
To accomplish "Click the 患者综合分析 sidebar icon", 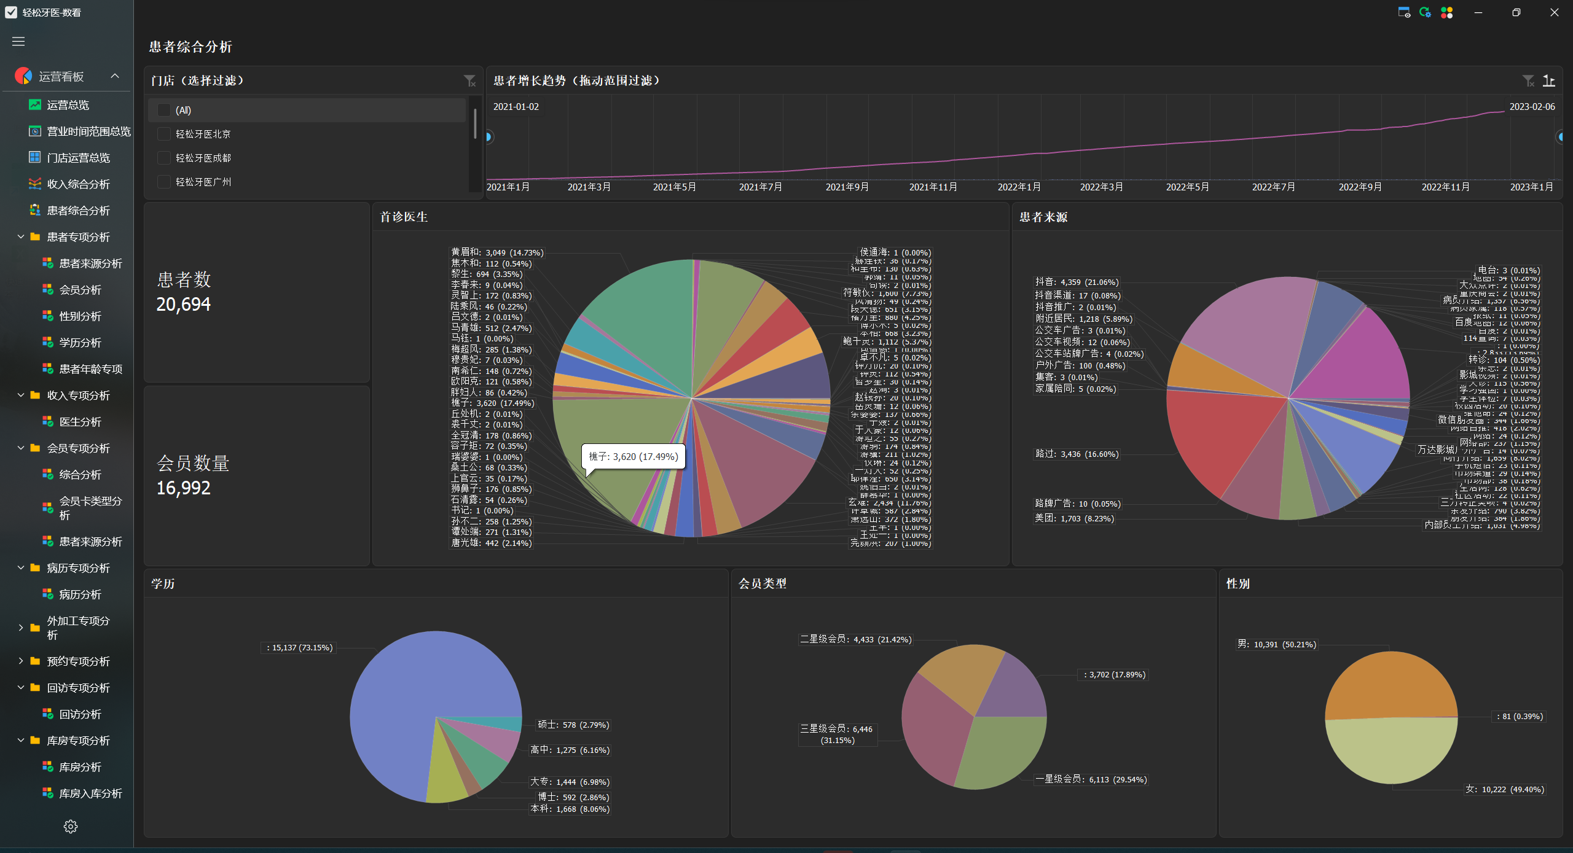I will pos(35,211).
